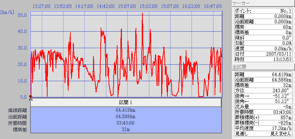Click the hiker marker icon at graph start
This screenshot has height=139, width=295.
coord(31,97)
